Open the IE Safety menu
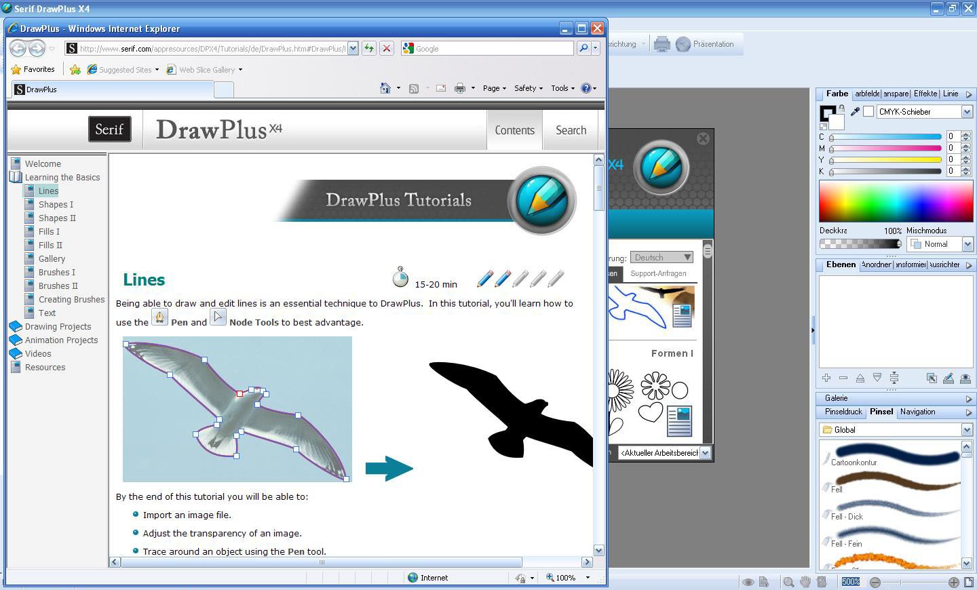 (x=528, y=88)
